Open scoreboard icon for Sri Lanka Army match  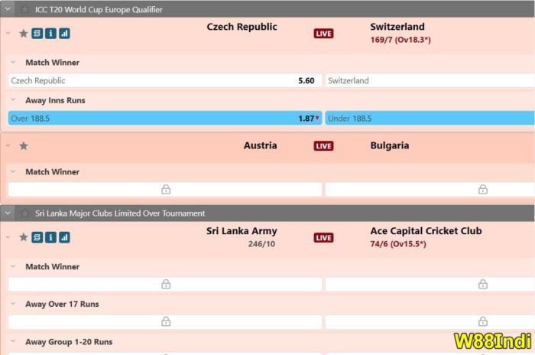(x=37, y=237)
